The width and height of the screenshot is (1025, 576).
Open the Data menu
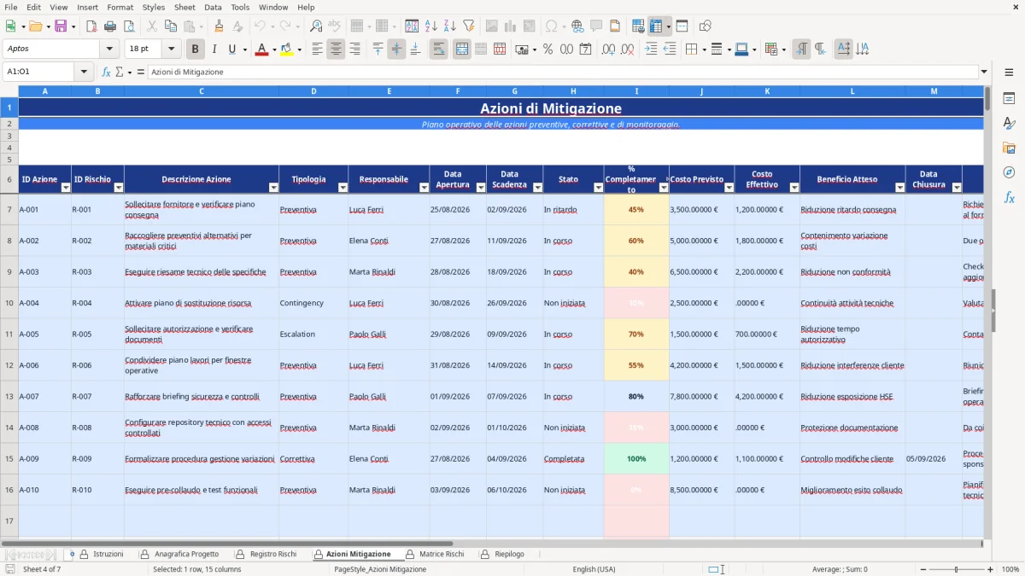click(x=213, y=7)
